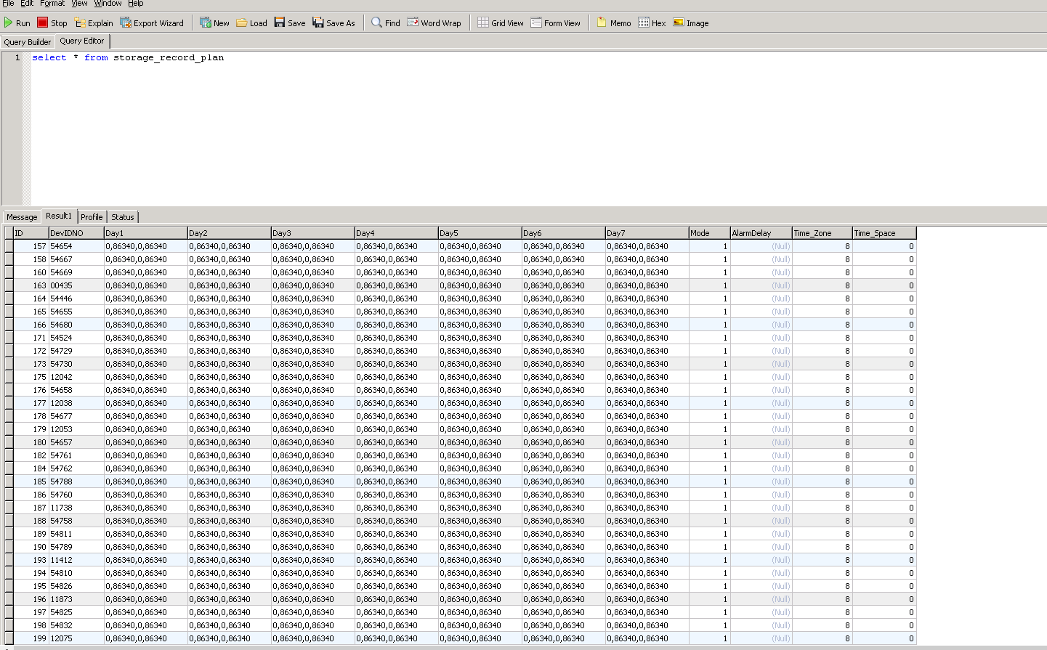Open the Image viewer

click(691, 23)
